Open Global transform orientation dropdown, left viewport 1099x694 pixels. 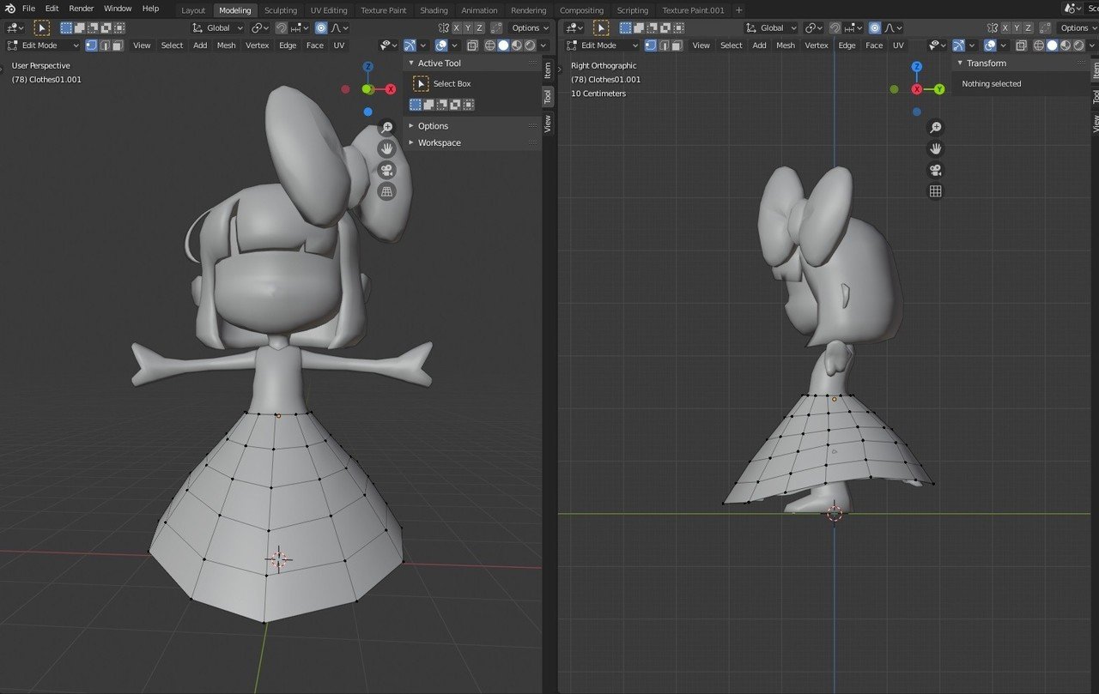point(218,28)
